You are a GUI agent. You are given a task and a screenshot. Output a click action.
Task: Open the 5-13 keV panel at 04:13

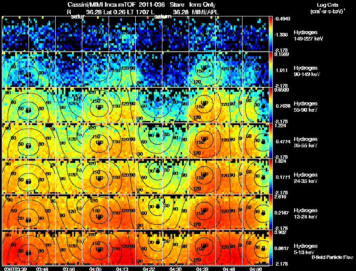pos(122,247)
